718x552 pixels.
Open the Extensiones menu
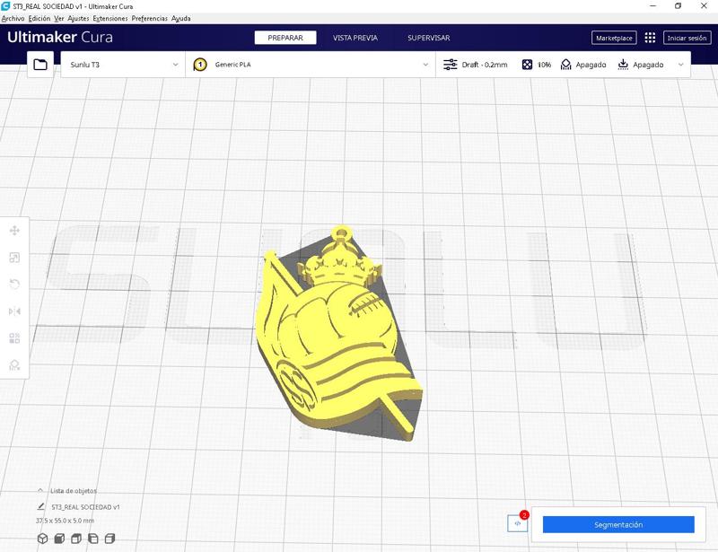pos(110,18)
